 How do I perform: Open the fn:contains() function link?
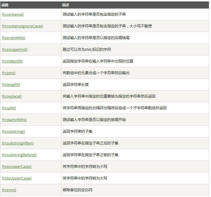tap(13, 14)
